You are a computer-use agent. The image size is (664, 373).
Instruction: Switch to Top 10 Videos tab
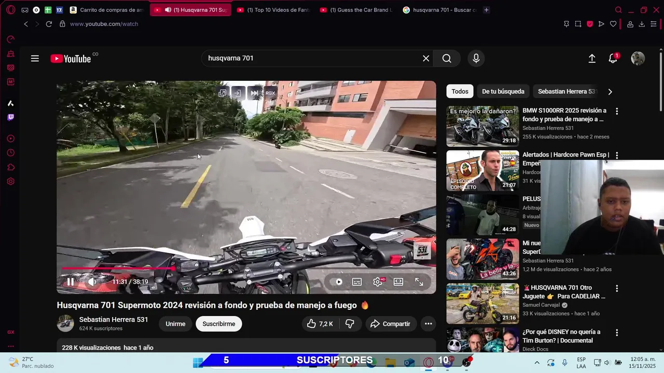tap(273, 10)
